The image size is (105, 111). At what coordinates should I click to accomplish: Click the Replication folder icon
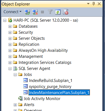coord(15,44)
